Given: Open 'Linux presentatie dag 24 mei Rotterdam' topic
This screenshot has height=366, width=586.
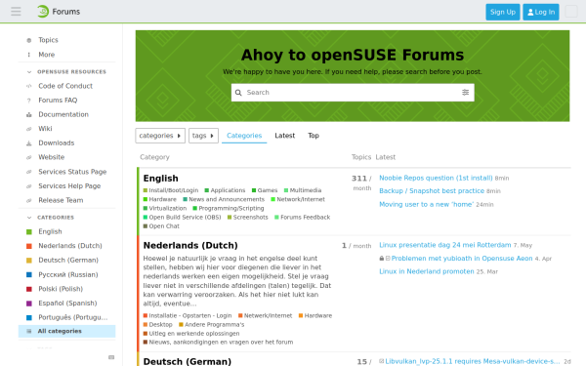Looking at the screenshot, I should (445, 245).
